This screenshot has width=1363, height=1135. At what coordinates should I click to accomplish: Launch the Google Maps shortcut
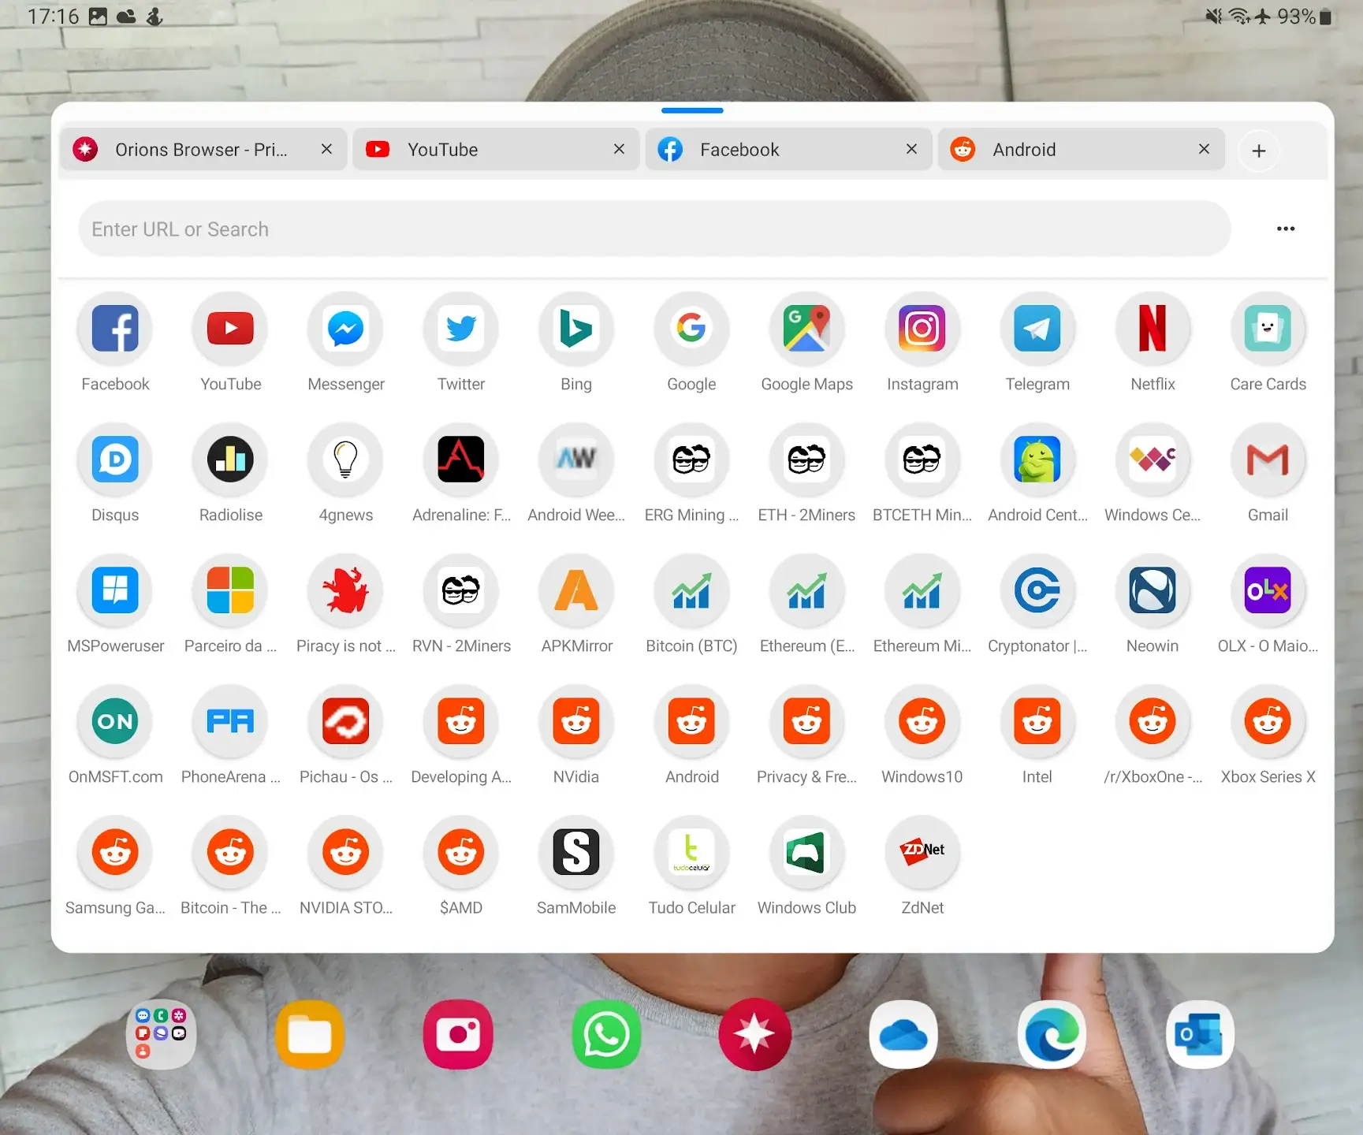click(806, 329)
